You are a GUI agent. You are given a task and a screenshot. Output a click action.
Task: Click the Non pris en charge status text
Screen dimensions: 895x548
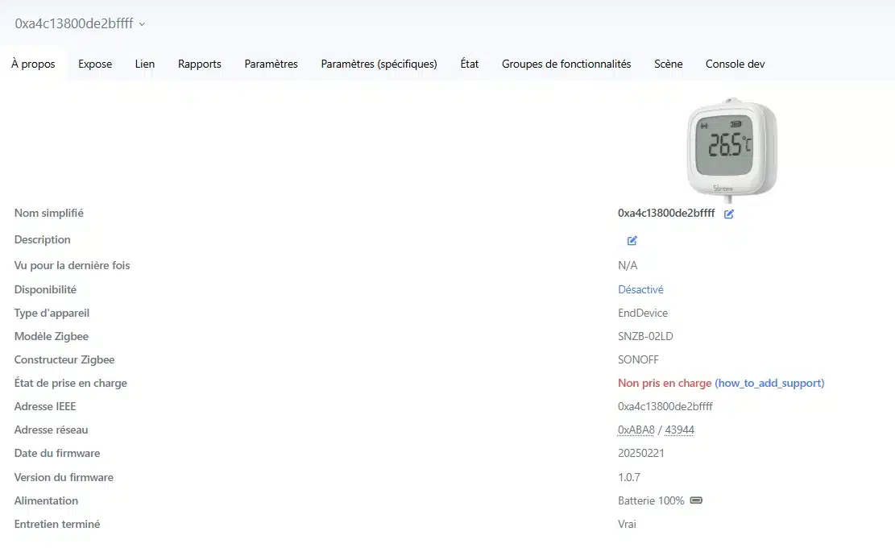tap(665, 383)
